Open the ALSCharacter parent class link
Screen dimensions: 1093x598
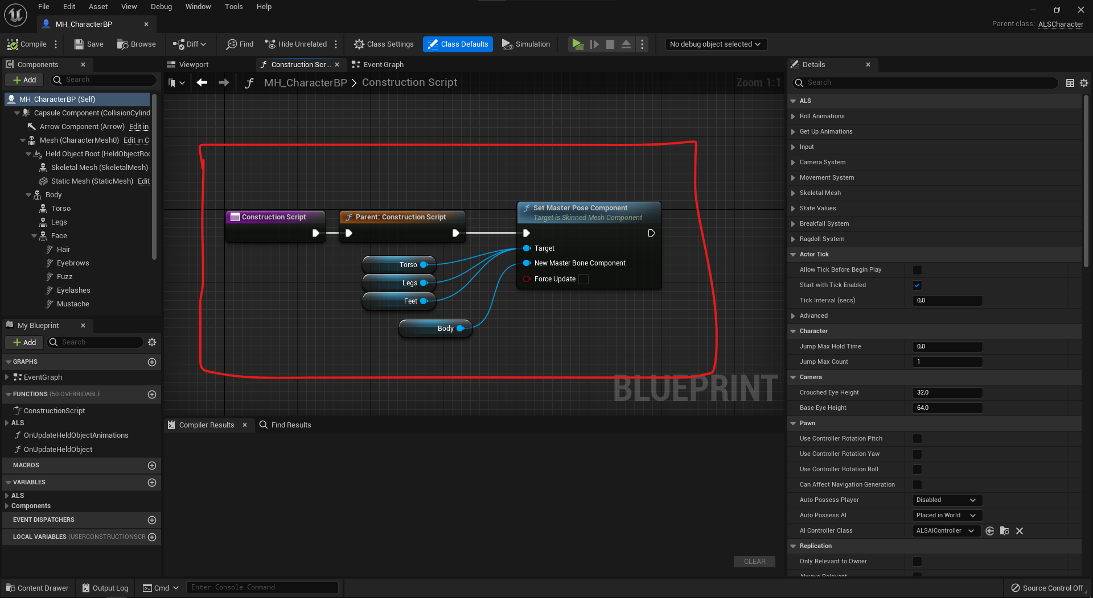point(1061,24)
